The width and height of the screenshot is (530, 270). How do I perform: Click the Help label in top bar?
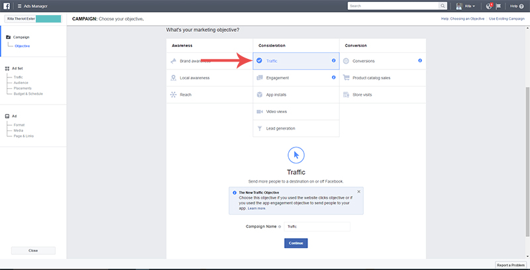pyautogui.click(x=514, y=6)
